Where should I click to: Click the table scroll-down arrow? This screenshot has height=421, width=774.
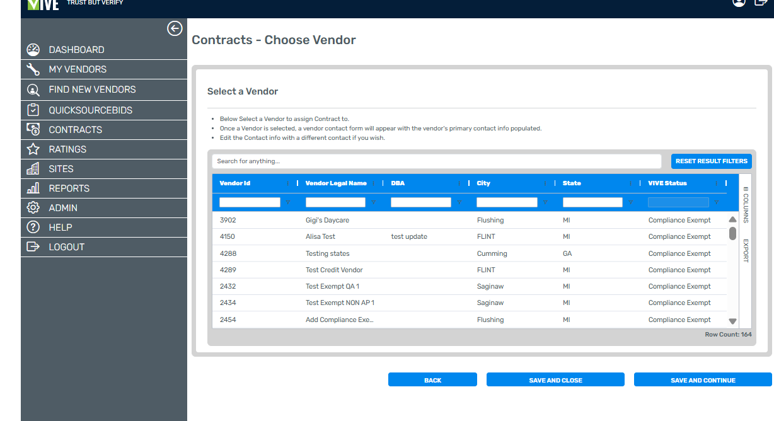tap(732, 321)
